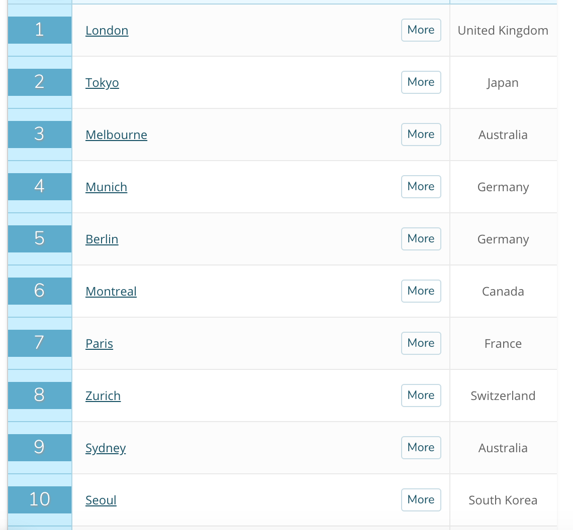The image size is (573, 530).
Task: Open the Tokyo city link
Action: coord(102,83)
